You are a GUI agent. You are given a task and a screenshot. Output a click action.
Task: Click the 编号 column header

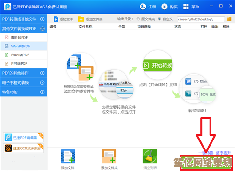pos(53,27)
